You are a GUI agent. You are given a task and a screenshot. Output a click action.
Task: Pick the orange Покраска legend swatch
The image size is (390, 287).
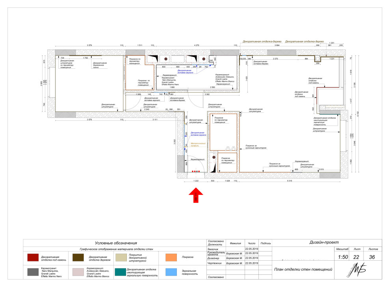(171, 258)
